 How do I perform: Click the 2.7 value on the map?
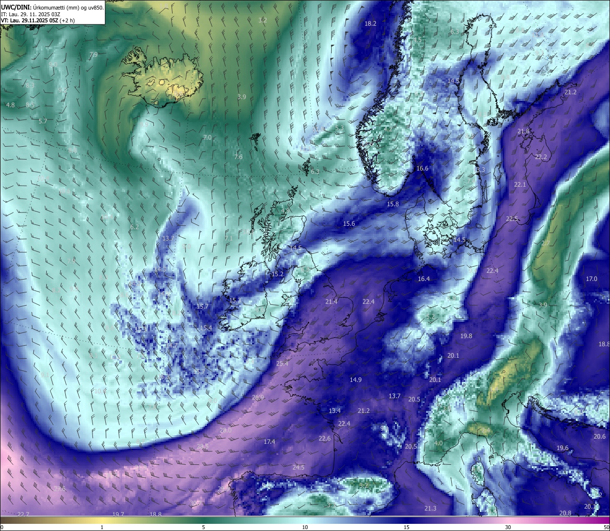pyautogui.click(x=546, y=243)
